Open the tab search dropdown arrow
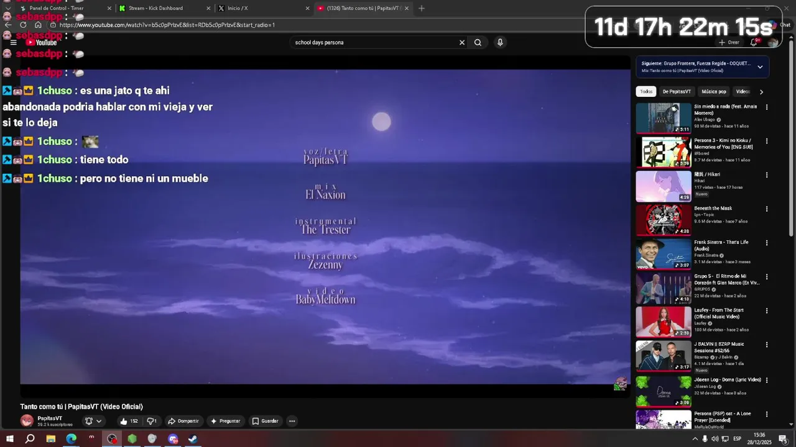The height and width of the screenshot is (447, 796). tap(8, 8)
